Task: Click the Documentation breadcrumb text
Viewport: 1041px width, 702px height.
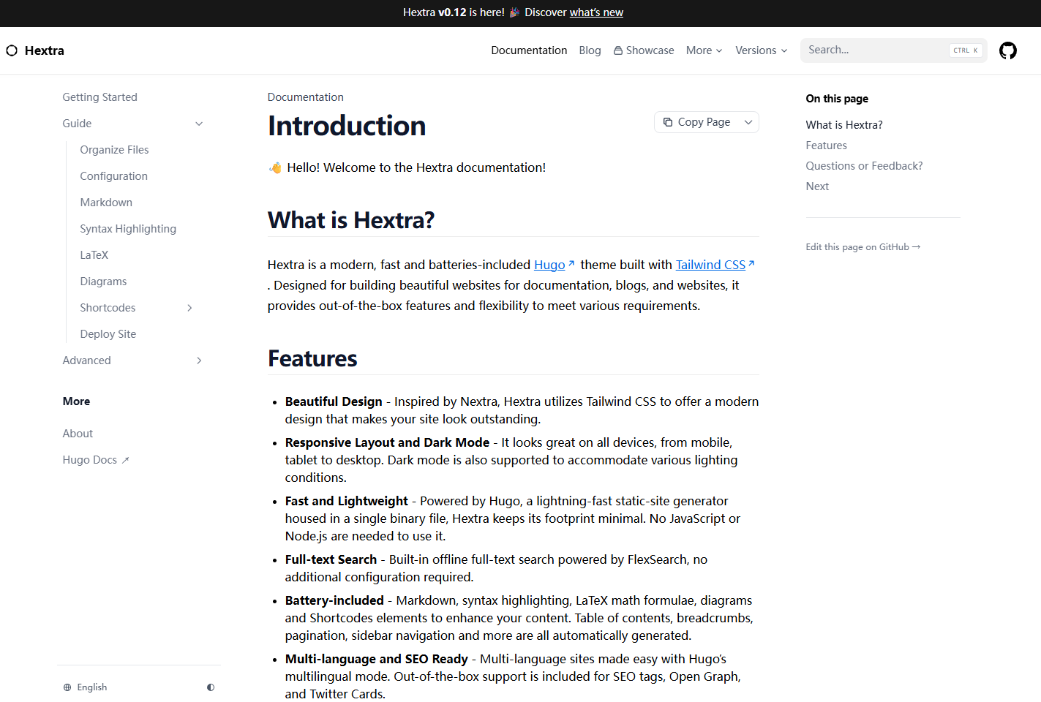Action: pyautogui.click(x=305, y=97)
